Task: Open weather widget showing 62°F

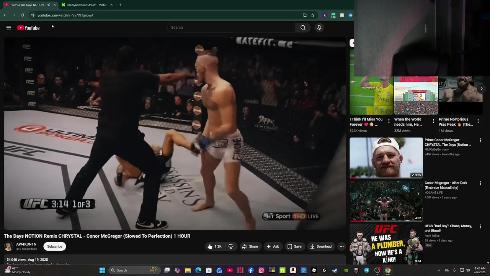Action: (x=17, y=270)
